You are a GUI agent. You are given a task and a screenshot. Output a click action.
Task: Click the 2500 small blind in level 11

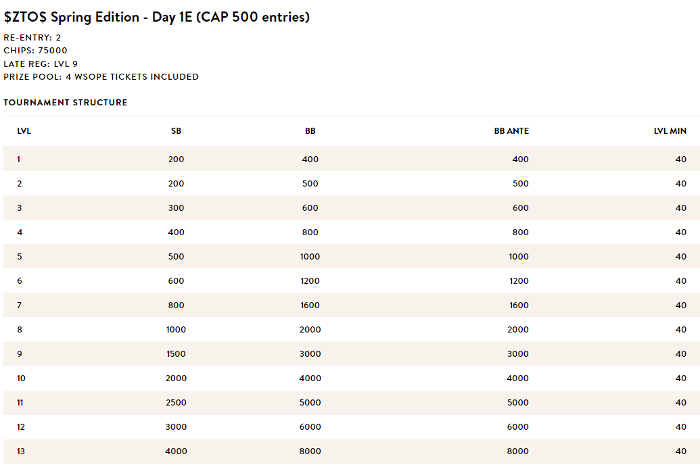(x=176, y=402)
